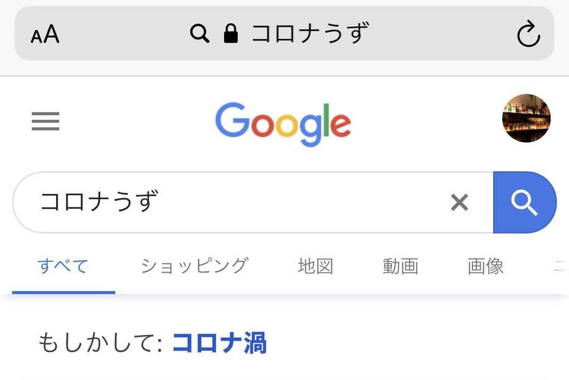Tap the address bar text コロナうず

pyautogui.click(x=311, y=33)
